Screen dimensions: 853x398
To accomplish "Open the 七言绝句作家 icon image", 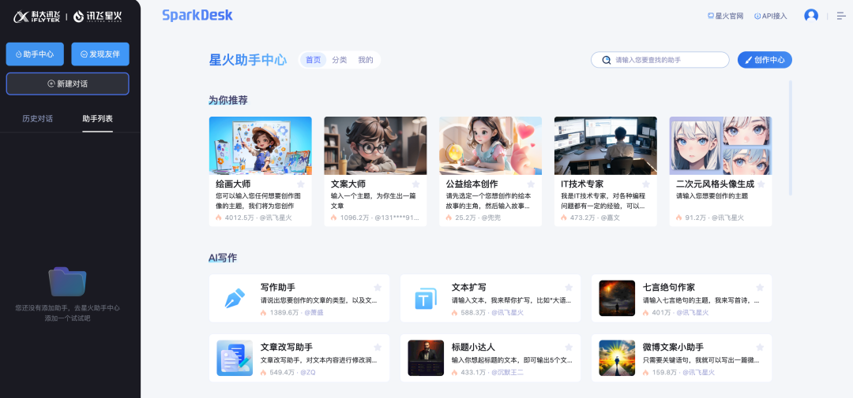I will pos(617,298).
